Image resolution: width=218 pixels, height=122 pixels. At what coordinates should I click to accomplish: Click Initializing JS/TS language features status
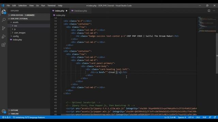pos(29,117)
